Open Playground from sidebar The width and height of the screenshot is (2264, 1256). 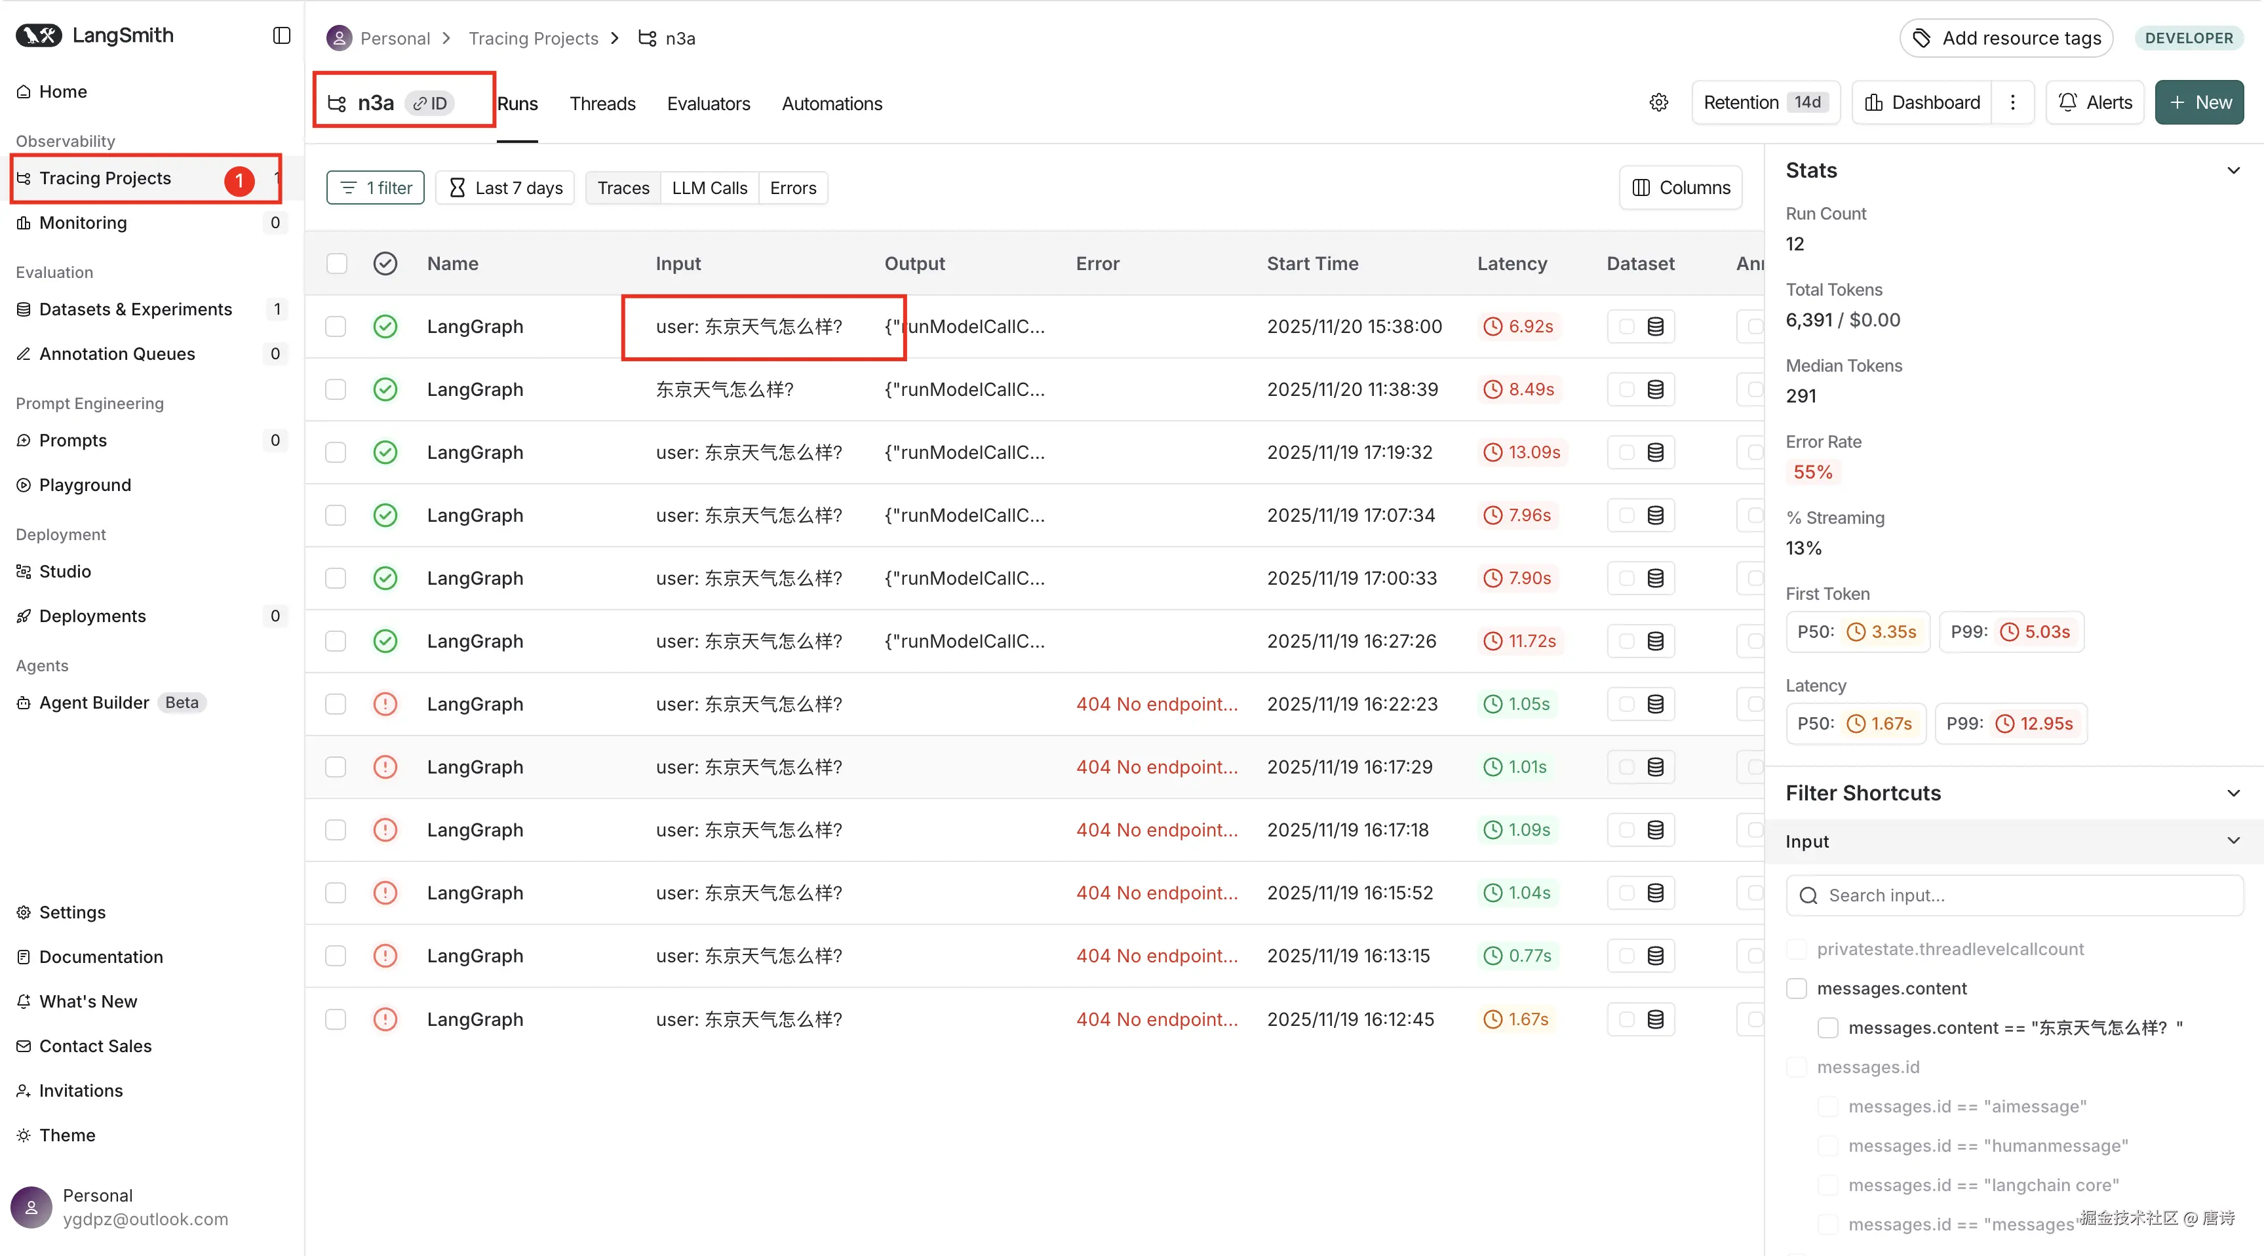click(x=85, y=484)
